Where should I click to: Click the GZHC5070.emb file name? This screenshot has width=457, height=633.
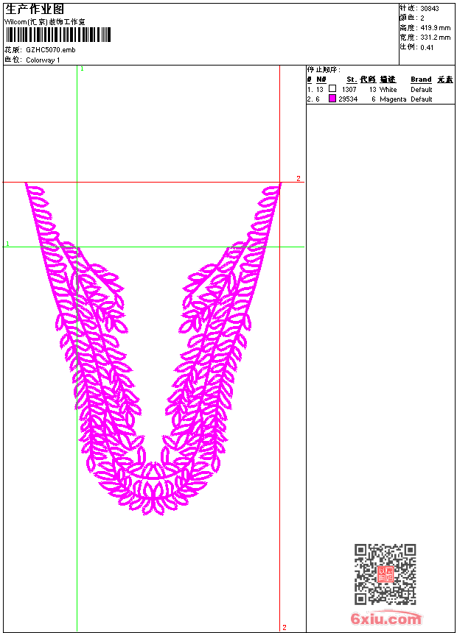50,49
